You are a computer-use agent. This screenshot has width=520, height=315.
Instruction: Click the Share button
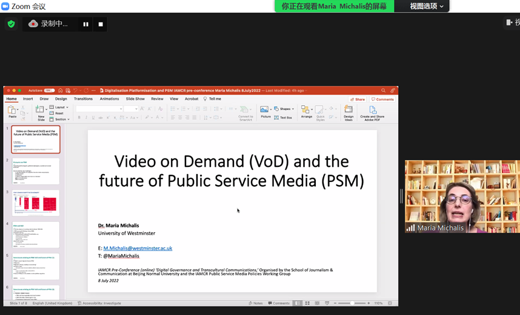[358, 99]
